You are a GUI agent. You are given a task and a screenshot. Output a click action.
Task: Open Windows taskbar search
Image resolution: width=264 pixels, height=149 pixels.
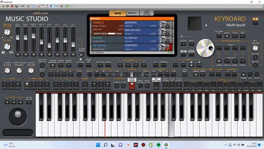pos(106,145)
